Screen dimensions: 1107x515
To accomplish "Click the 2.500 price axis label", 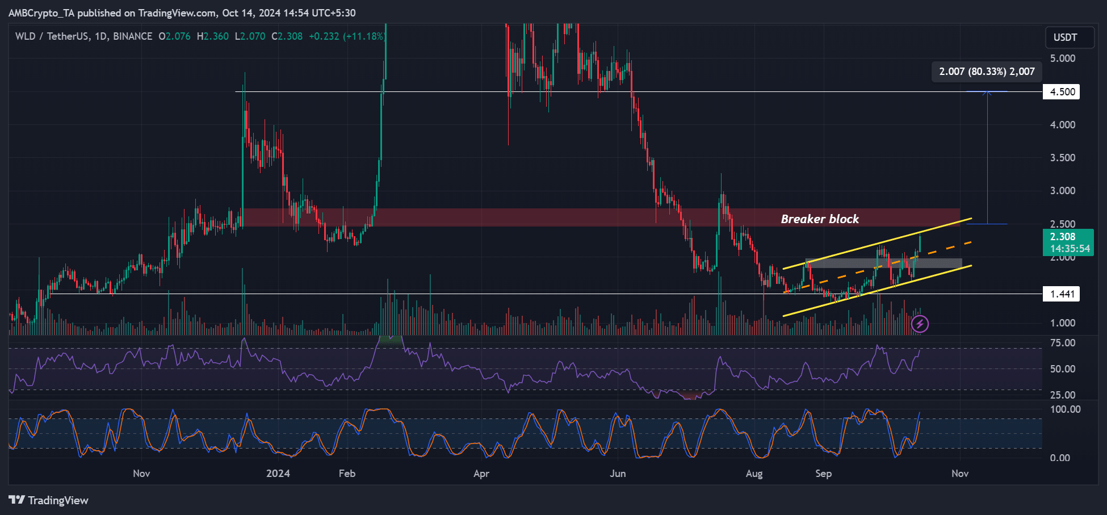I will click(1063, 224).
